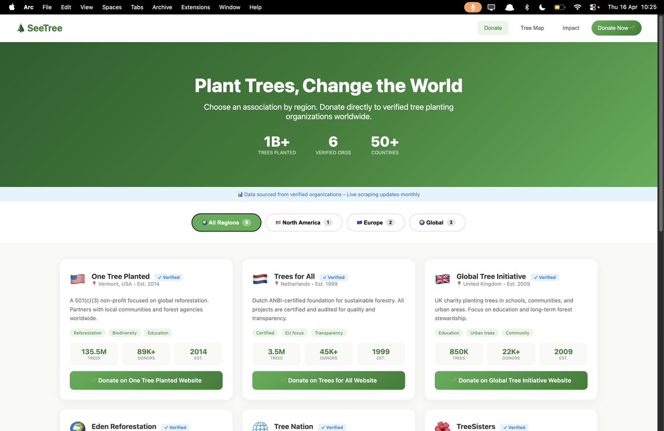Viewport: 664px width, 431px height.
Task: Open the Edit menu
Action: coord(66,7)
